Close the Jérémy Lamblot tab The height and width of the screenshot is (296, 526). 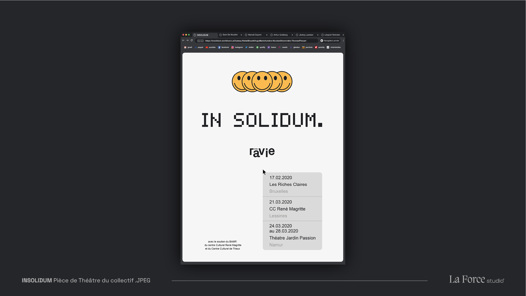[318, 35]
